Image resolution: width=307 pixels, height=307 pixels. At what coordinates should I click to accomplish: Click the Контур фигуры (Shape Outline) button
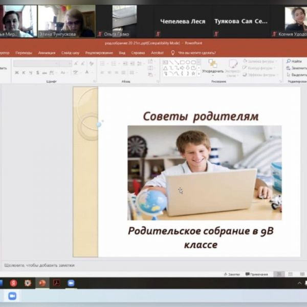261,68
